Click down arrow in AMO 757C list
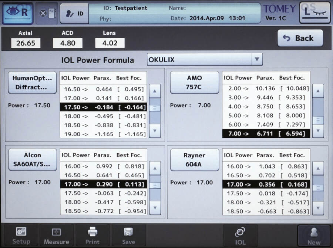This screenshot has height=248, width=333. pos(318,131)
